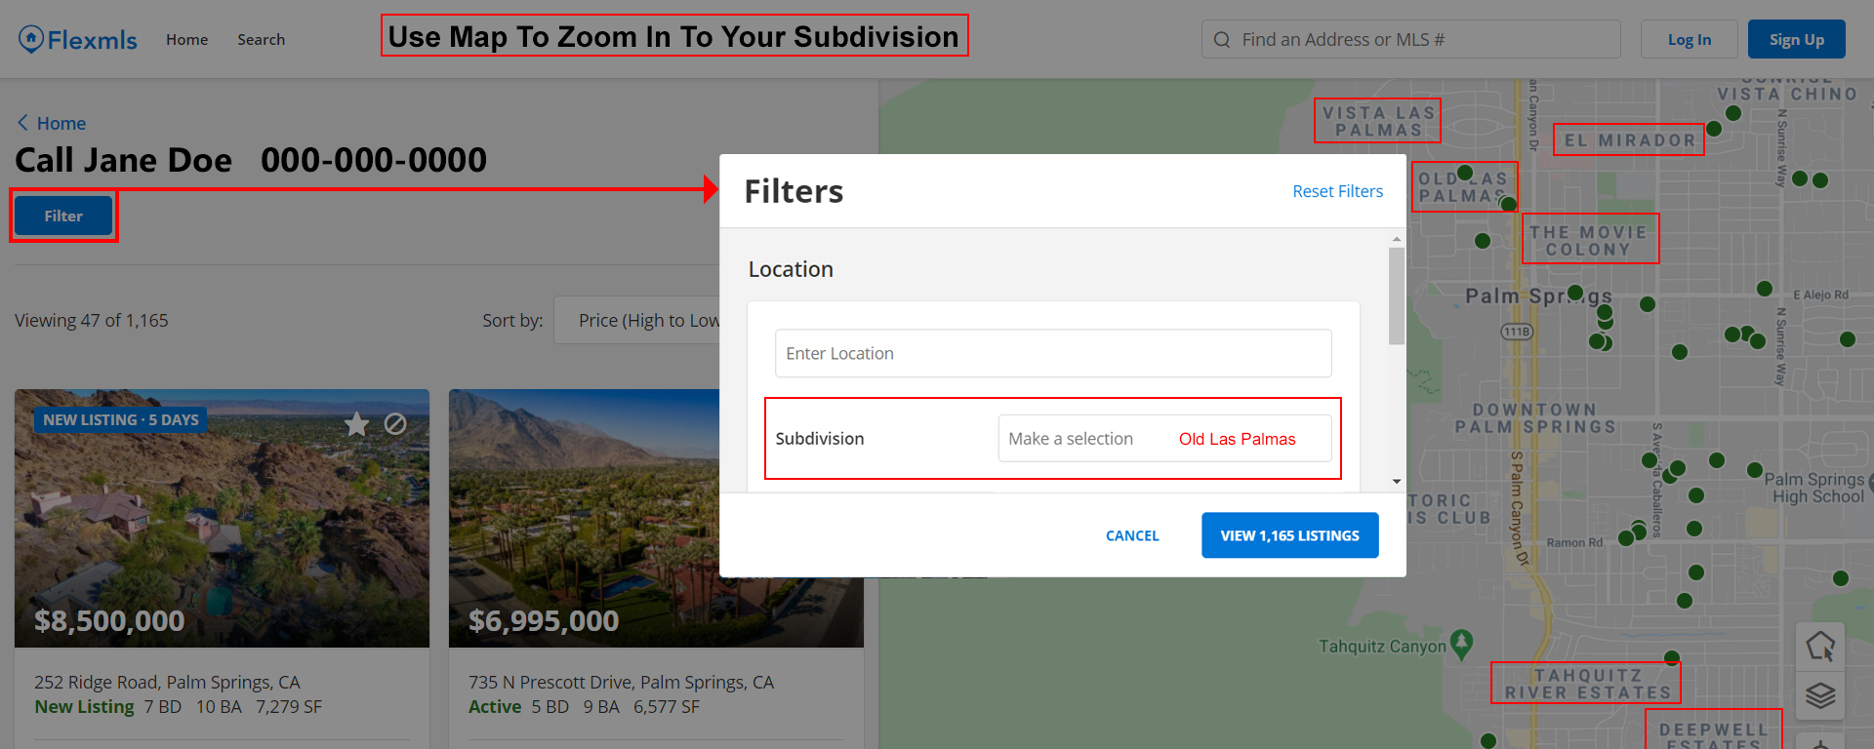Open the $6,995,000 listing photo
This screenshot has height=749, width=1874.
[x=584, y=517]
